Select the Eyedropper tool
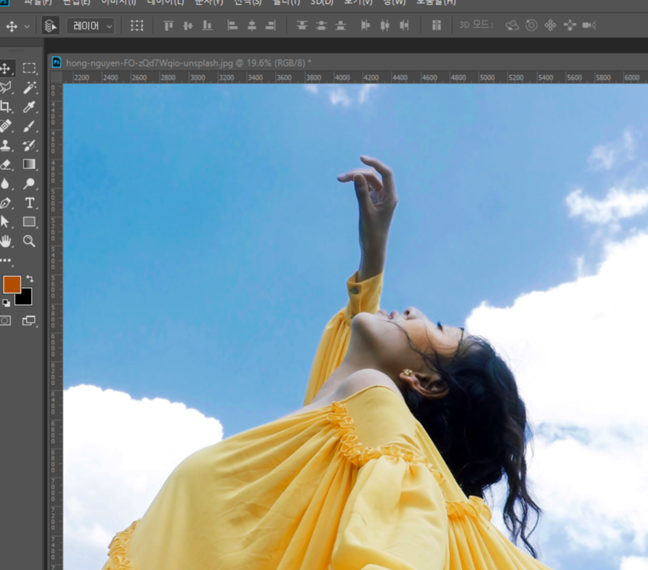The width and height of the screenshot is (648, 570). click(x=29, y=106)
